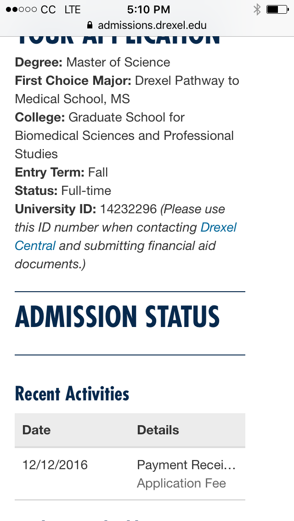Screen dimensions: 294x521
Task: Tap the Bluetooth status icon
Action: click(x=257, y=9)
